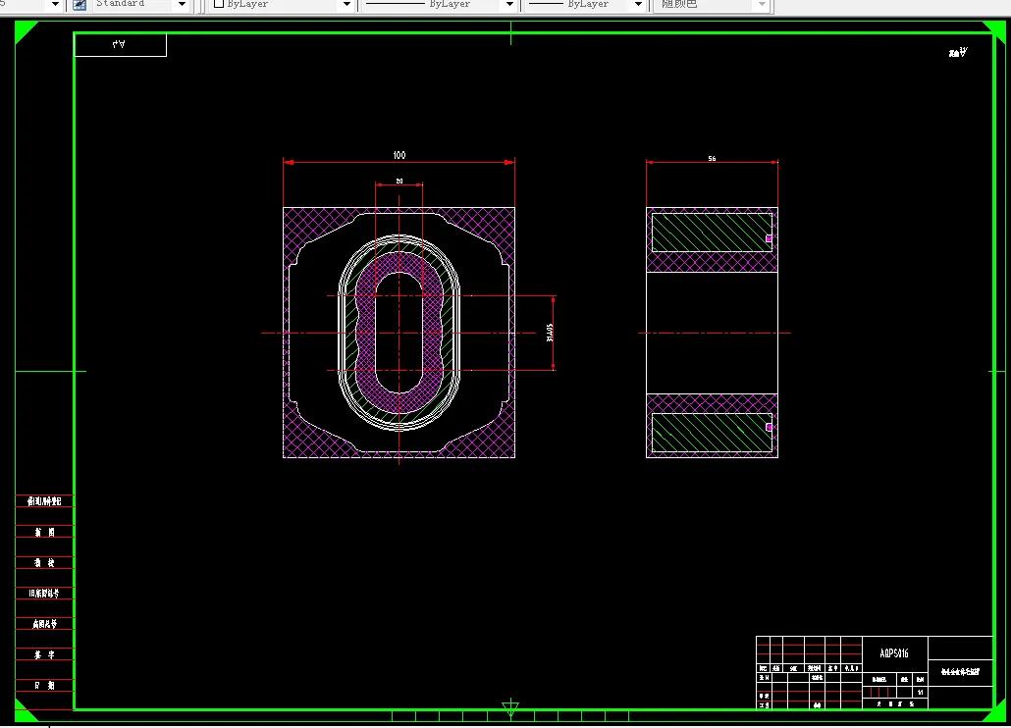Click the centering arrow mark at bottom frame edge
Screen dimensions: 1011x728
coord(510,707)
